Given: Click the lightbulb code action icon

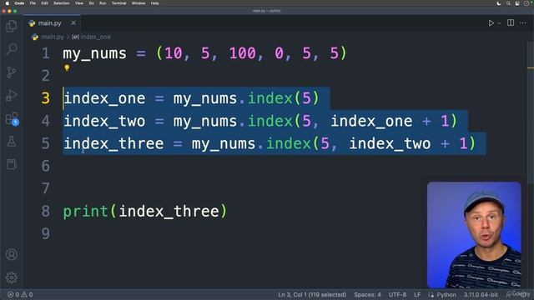Looking at the screenshot, I should [67, 68].
